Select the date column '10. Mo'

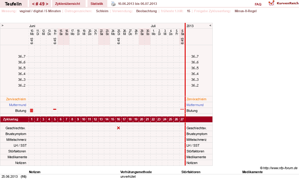click(x=32, y=32)
